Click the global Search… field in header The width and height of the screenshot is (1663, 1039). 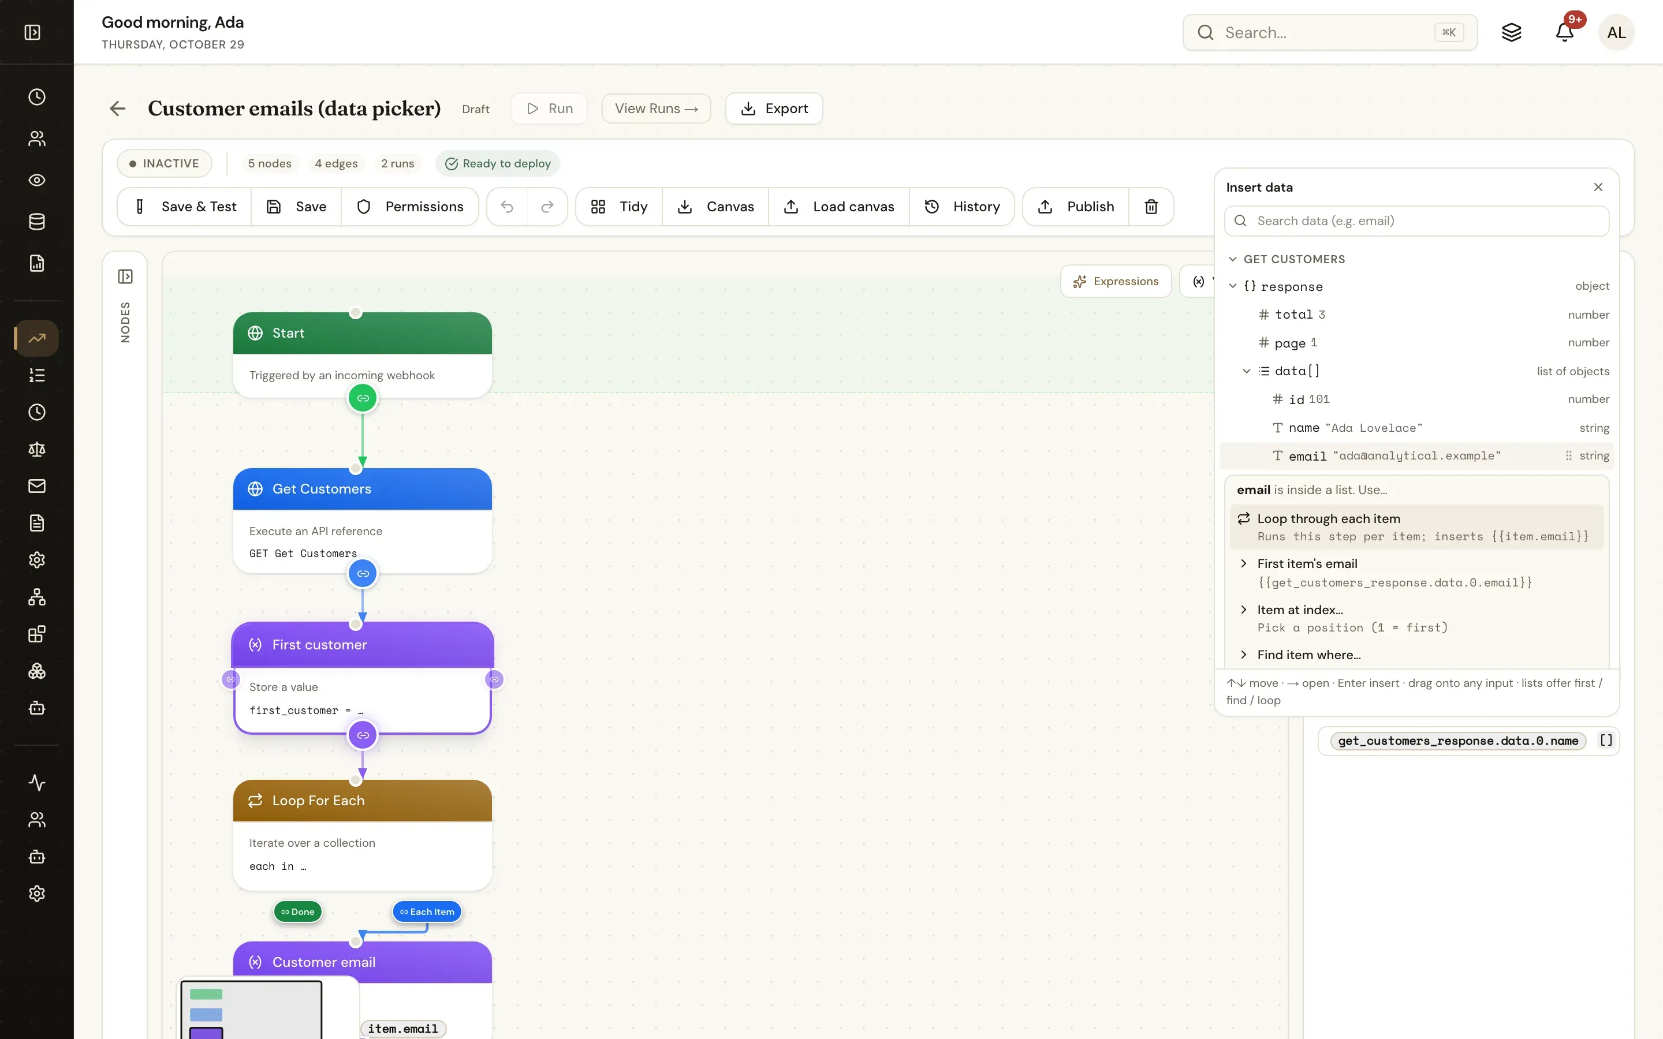1330,32
